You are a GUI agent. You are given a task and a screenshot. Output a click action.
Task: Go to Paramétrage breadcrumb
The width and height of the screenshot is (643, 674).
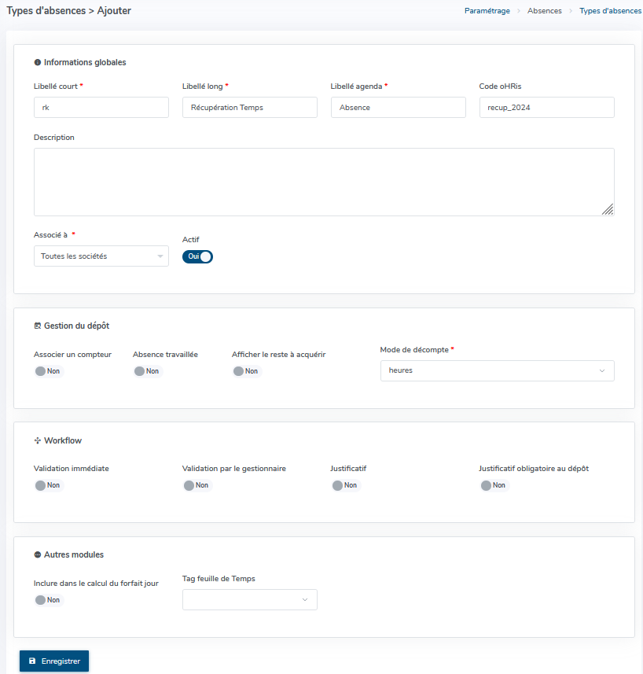tap(487, 11)
